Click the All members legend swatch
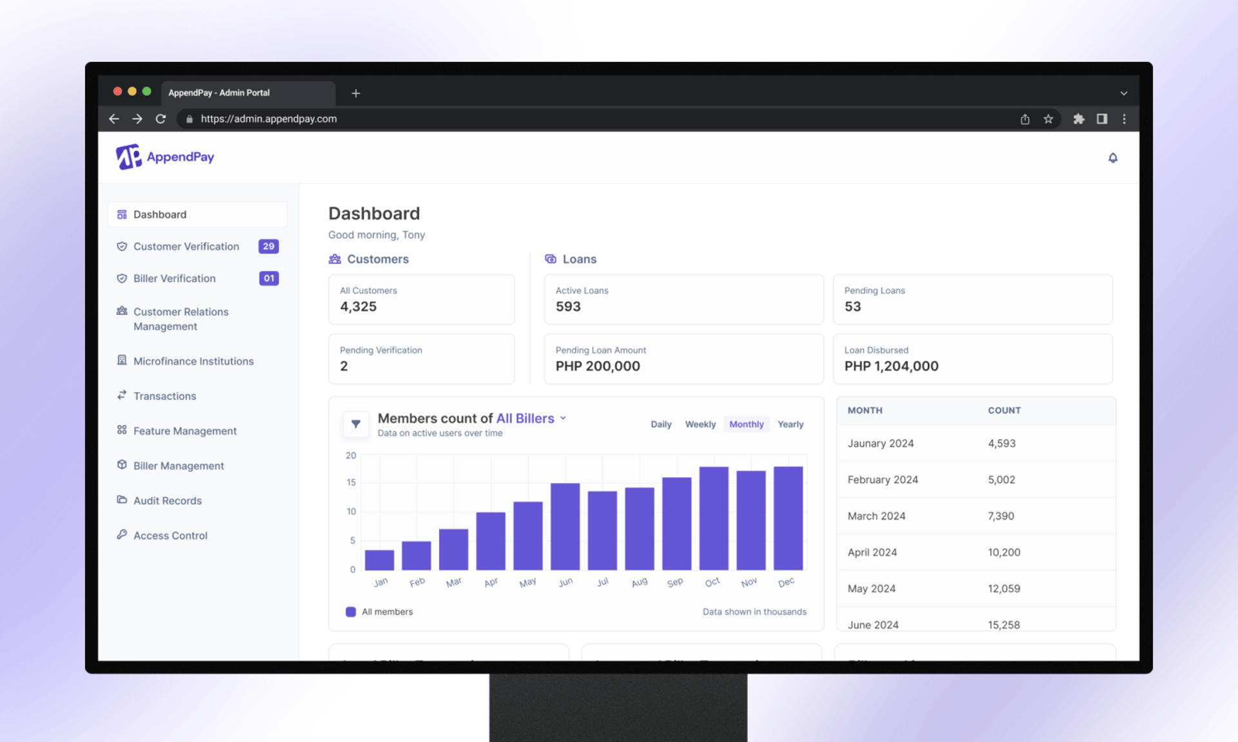The height and width of the screenshot is (742, 1238). 351,612
